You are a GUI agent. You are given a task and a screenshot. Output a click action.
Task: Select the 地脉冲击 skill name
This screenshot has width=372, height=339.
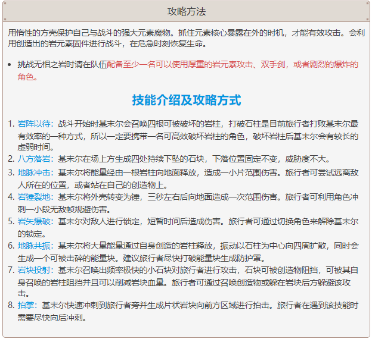[34, 172]
